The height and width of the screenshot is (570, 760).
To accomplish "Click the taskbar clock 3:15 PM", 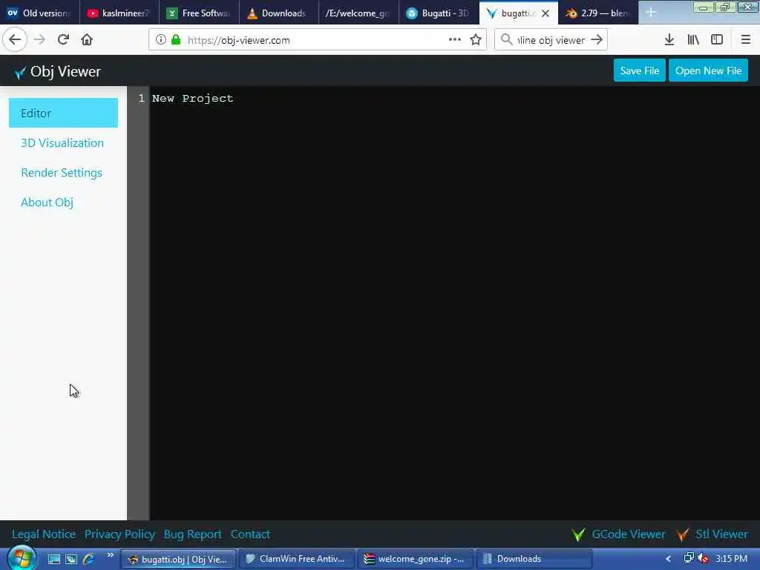I will (731, 559).
